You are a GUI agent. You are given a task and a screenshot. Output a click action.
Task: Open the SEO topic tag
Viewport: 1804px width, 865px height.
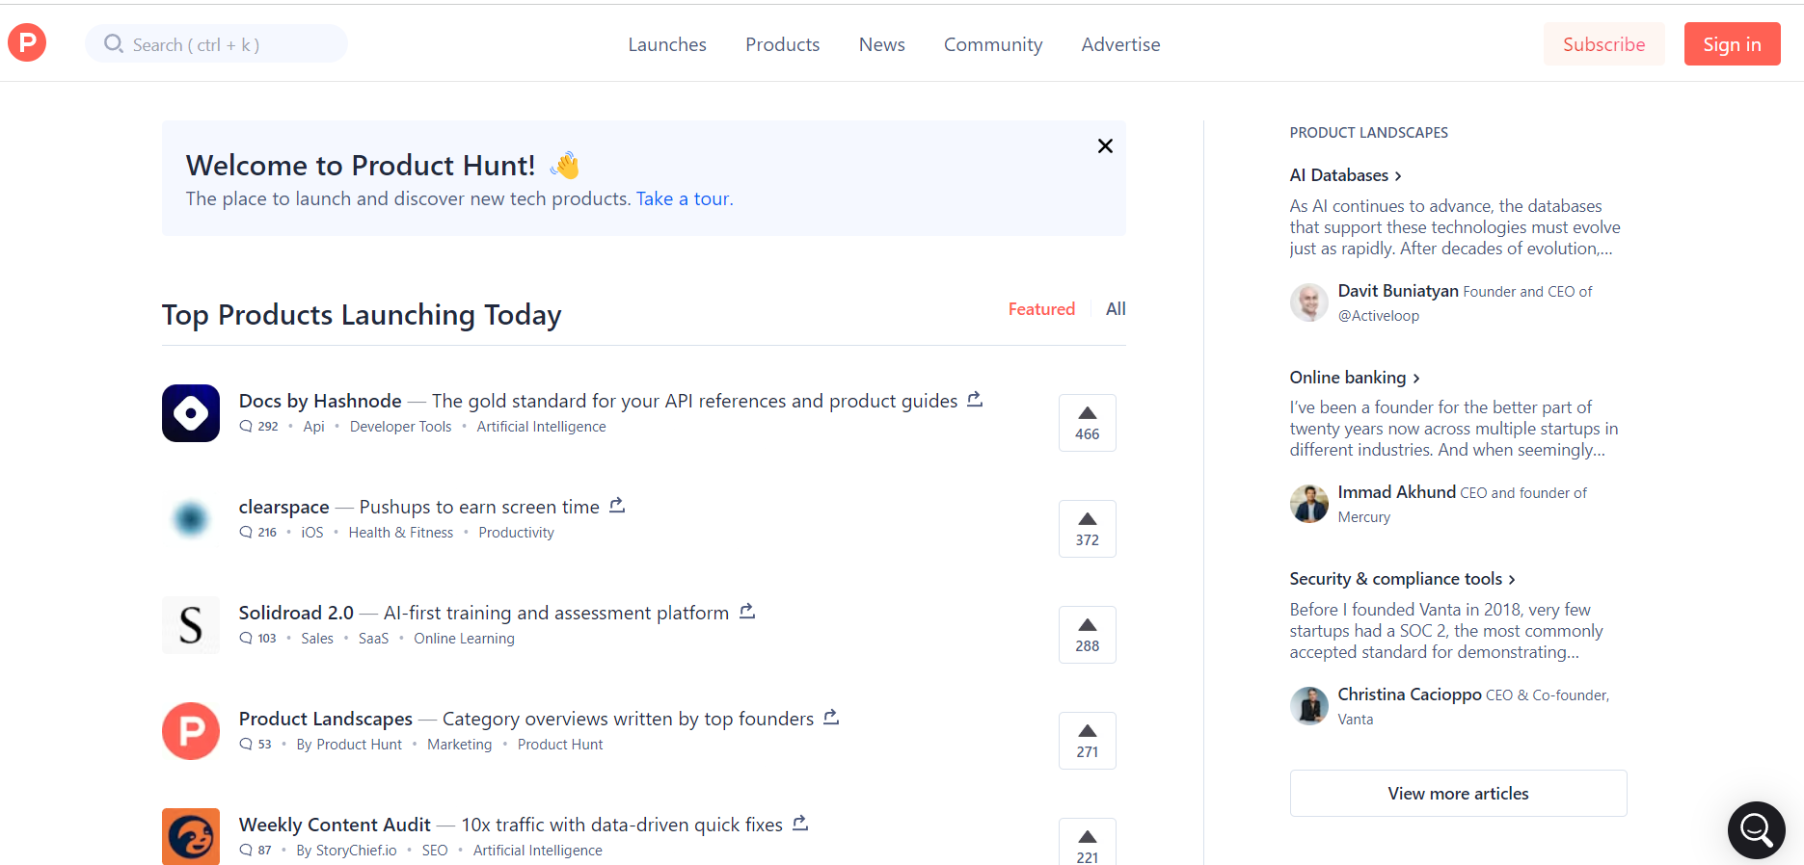435,850
